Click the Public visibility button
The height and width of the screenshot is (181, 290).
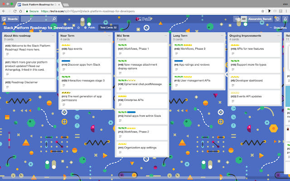click(90, 28)
